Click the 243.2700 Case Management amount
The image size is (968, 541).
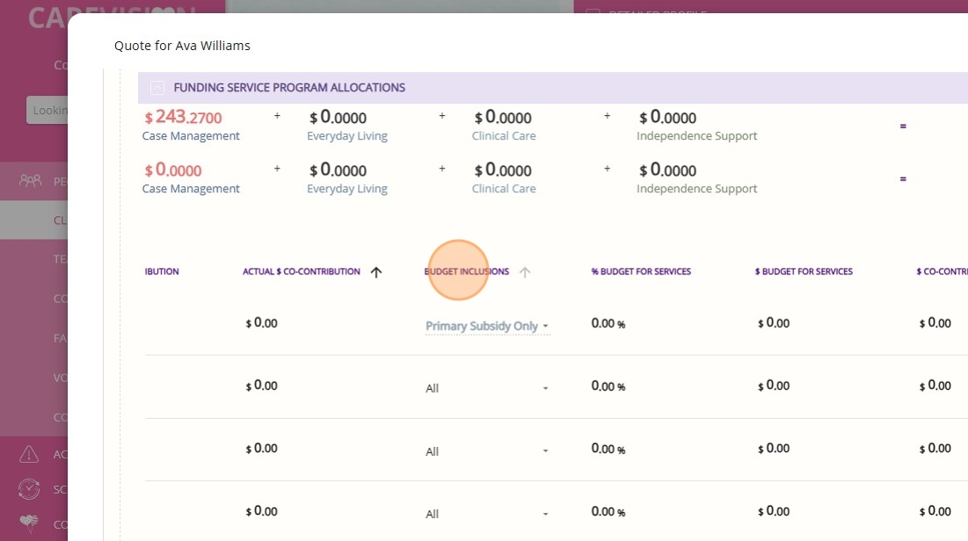tap(183, 118)
